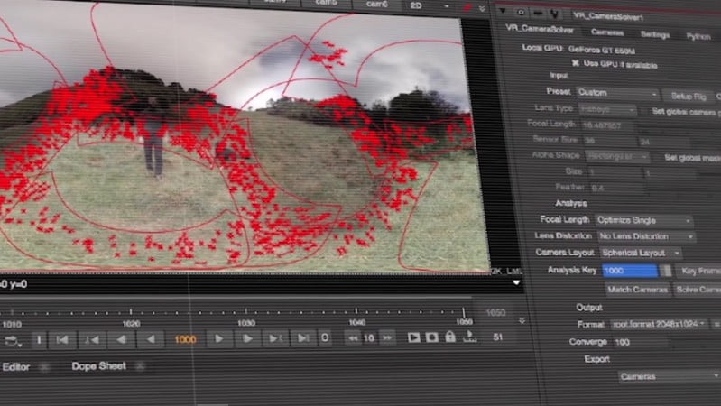This screenshot has width=721, height=406.
Task: Toggle the viewer lock padlock icon
Action: 450,337
